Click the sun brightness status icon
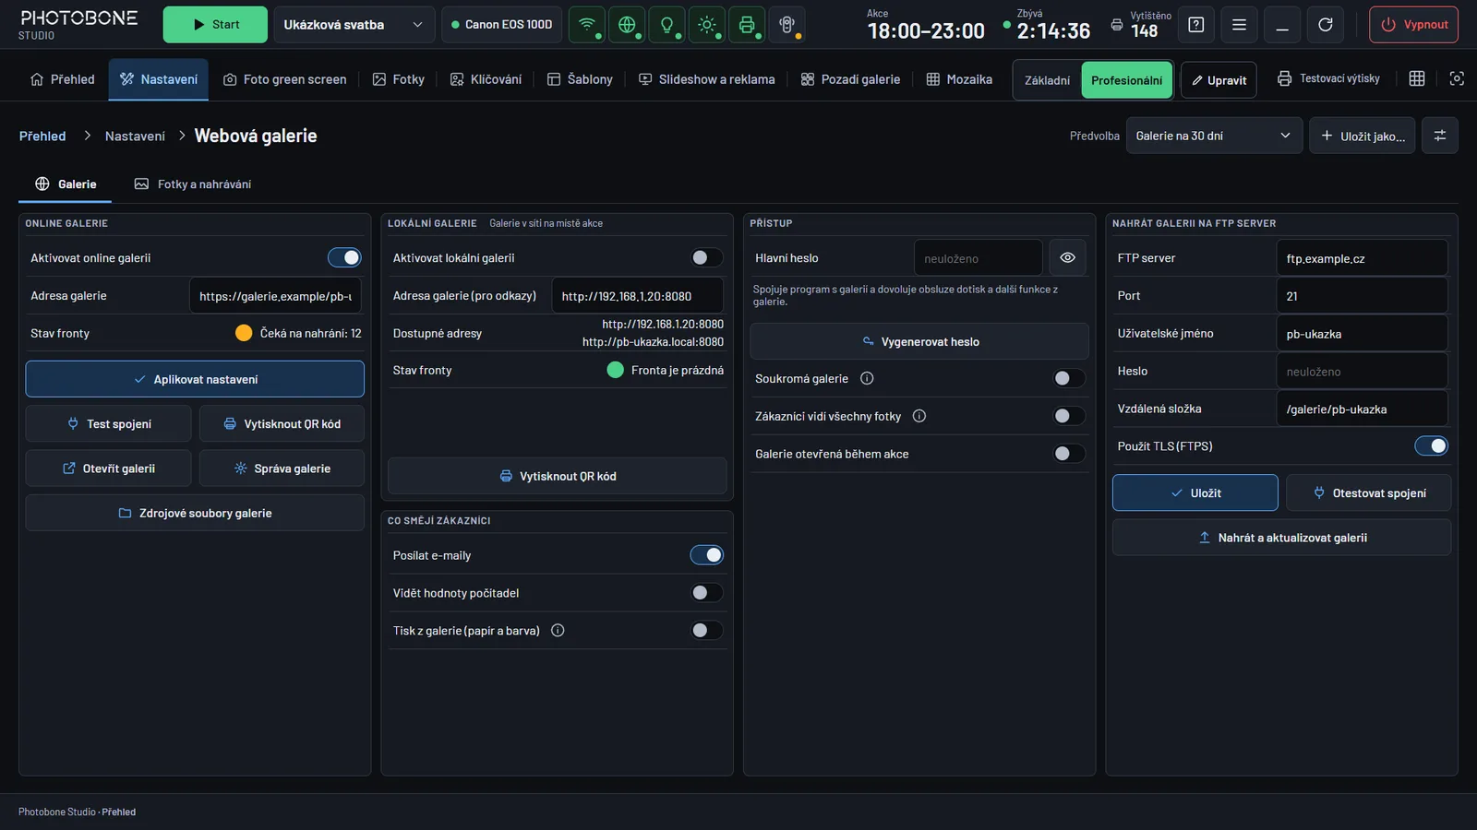Image resolution: width=1477 pixels, height=830 pixels. tap(707, 25)
